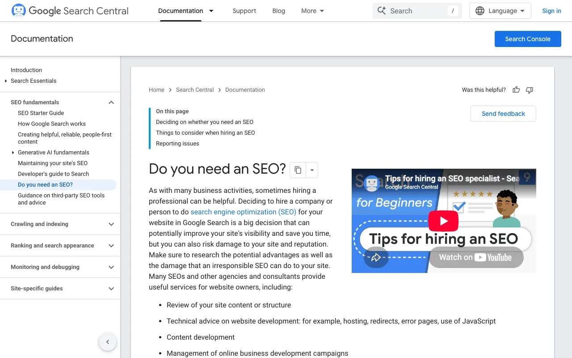Open Maintaining your site's SEO page
The width and height of the screenshot is (572, 358).
[53, 163]
